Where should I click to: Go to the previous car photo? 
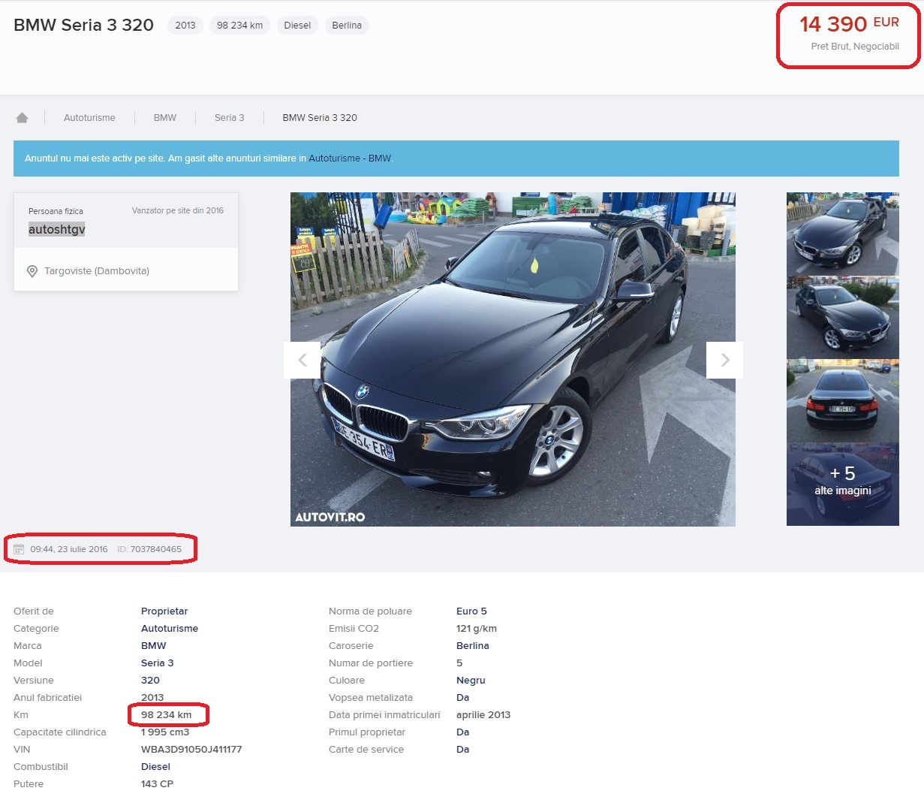pyautogui.click(x=302, y=360)
